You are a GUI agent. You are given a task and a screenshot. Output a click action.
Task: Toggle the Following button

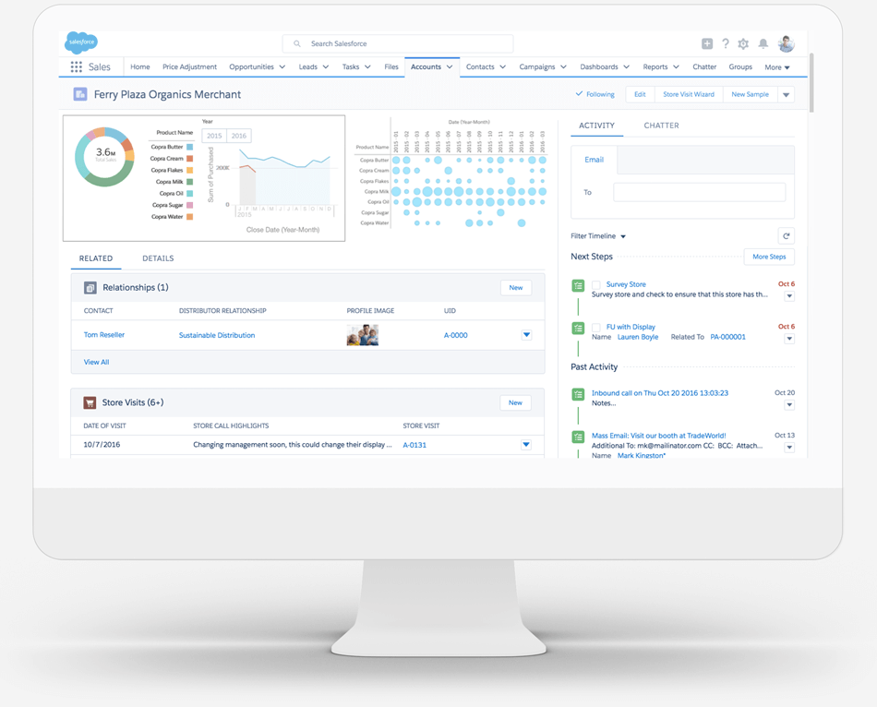pos(595,94)
